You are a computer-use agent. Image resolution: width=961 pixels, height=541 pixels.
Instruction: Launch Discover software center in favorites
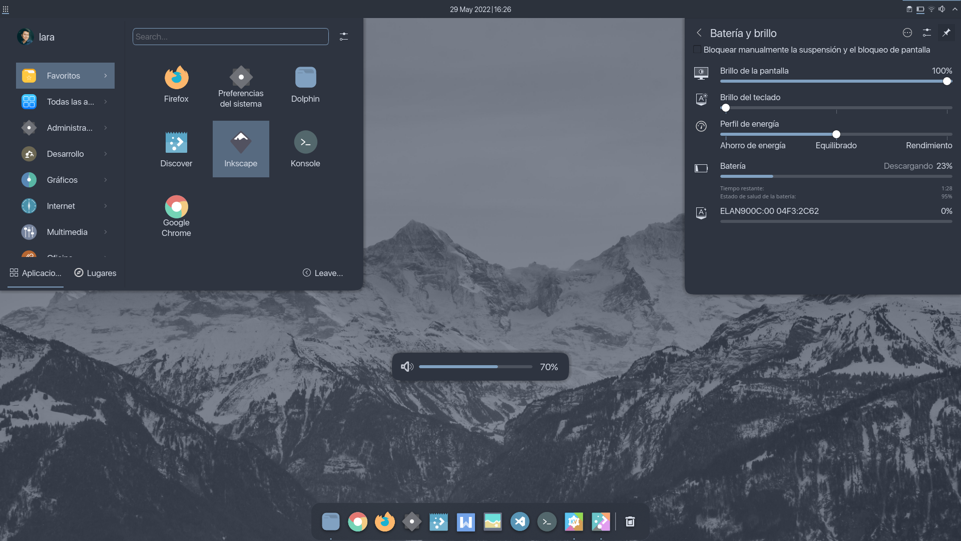coord(176,149)
